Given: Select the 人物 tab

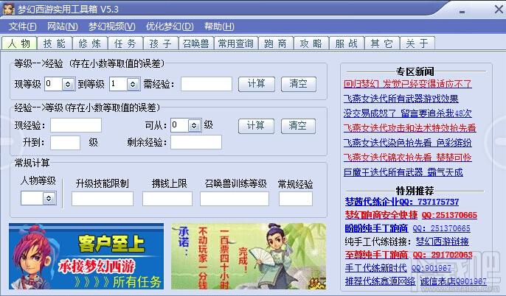Looking at the screenshot, I should pos(19,43).
